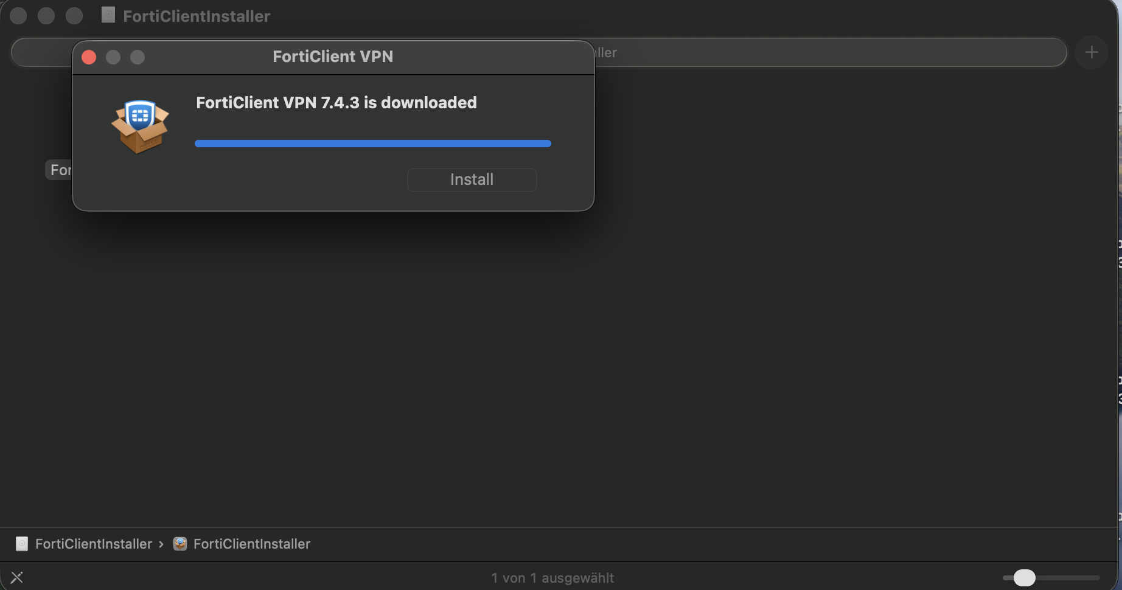Click the '1 von 1 ausgewählt' status text
1122x590 pixels.
point(552,577)
